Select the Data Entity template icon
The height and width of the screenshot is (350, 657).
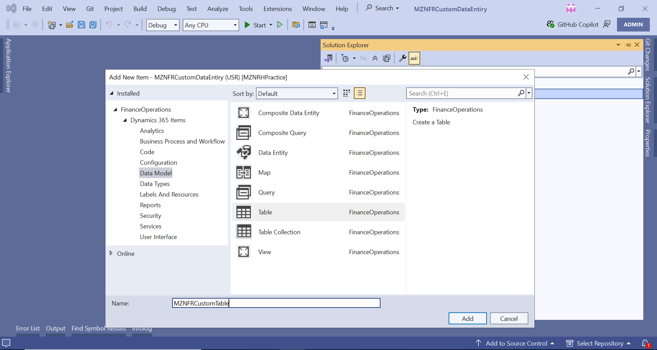(244, 153)
